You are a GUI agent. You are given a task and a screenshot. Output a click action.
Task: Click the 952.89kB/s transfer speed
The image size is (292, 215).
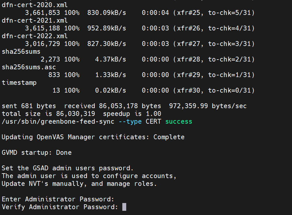click(106, 28)
